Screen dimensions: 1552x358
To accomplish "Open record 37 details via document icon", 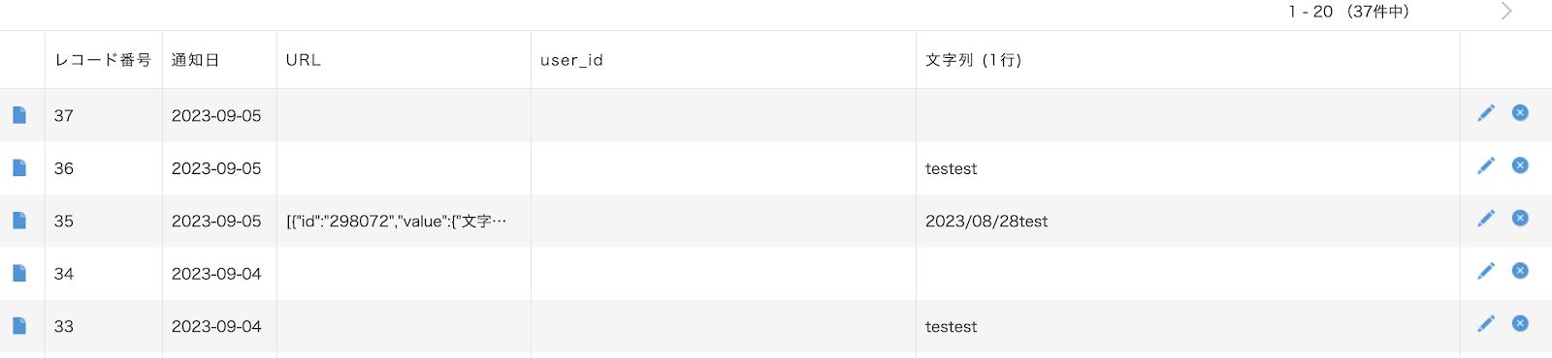I will [19, 115].
